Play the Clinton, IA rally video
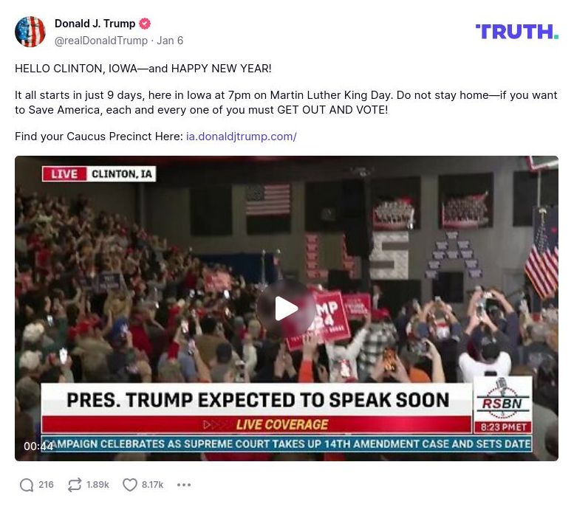 [x=287, y=309]
